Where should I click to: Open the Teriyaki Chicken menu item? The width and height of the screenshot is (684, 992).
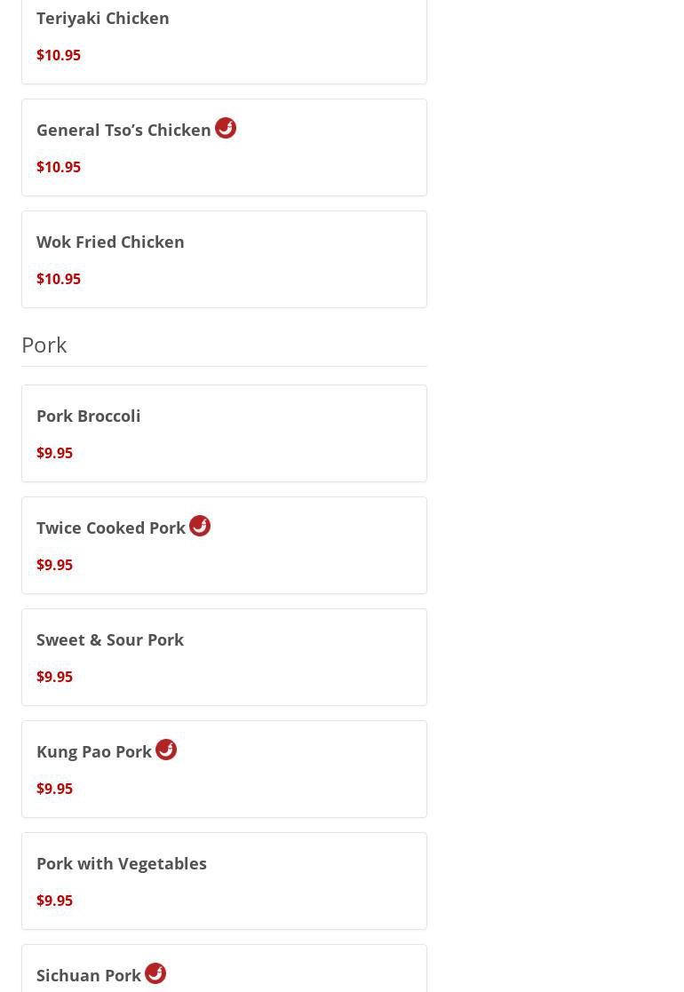103,18
